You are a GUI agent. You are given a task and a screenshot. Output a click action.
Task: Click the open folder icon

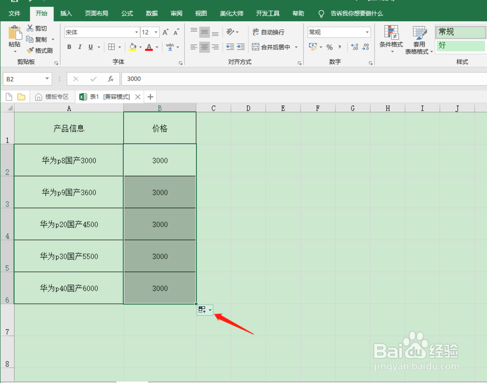(21, 96)
